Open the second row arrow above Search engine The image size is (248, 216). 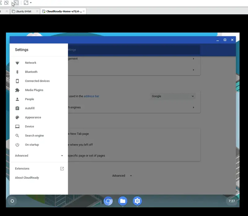(193, 70)
